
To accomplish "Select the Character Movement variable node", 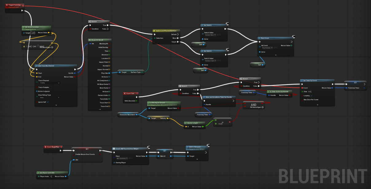I will tap(128, 114).
